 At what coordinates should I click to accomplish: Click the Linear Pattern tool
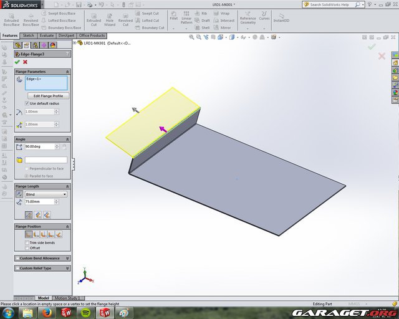click(186, 19)
